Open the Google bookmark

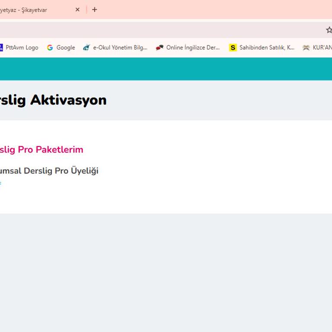[x=61, y=48]
